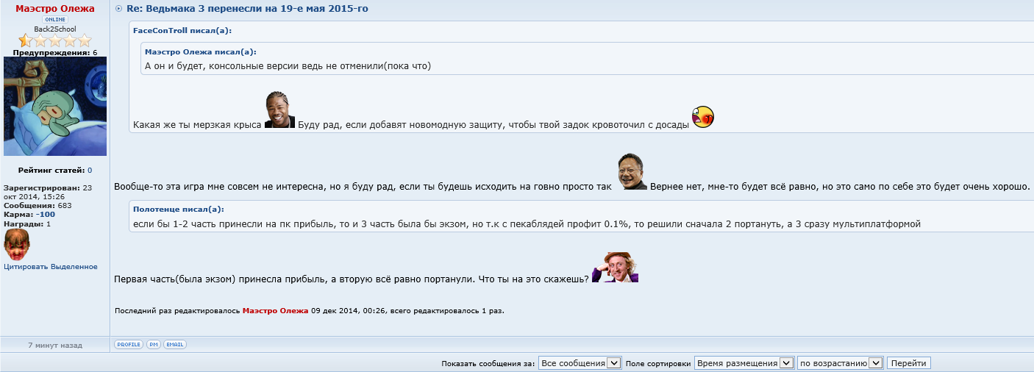Viewport: 1034px width, 372px height.
Task: Click the Зарегистрирован registration date text
Action: point(48,193)
